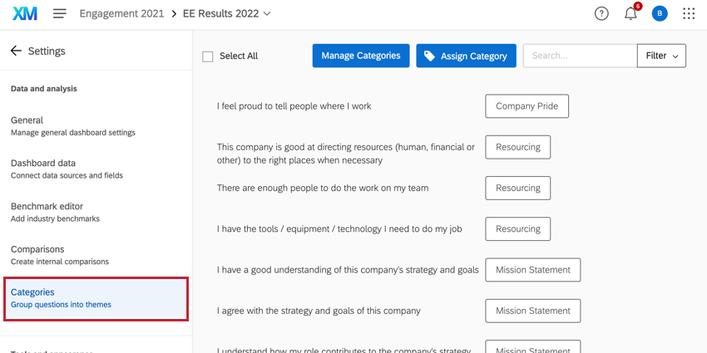Check the Select All checkbox

208,56
